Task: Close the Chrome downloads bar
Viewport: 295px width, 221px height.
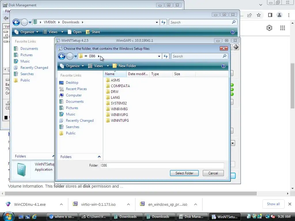Action: [x=290, y=204]
